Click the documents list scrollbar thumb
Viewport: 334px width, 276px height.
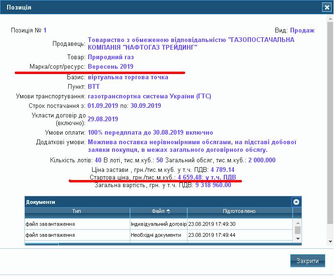click(298, 230)
